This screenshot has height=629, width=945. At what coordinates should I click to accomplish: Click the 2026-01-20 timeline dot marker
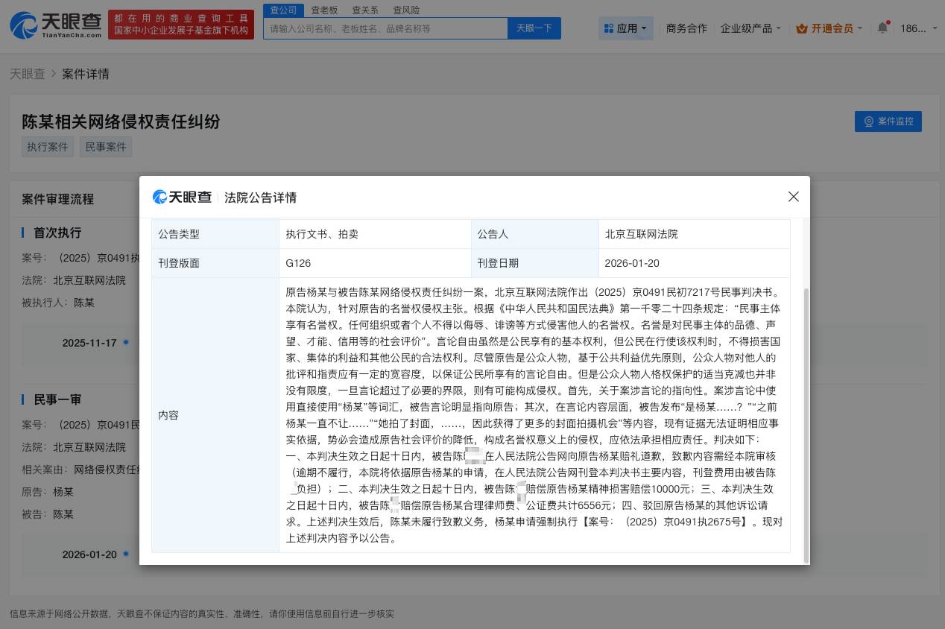click(127, 554)
